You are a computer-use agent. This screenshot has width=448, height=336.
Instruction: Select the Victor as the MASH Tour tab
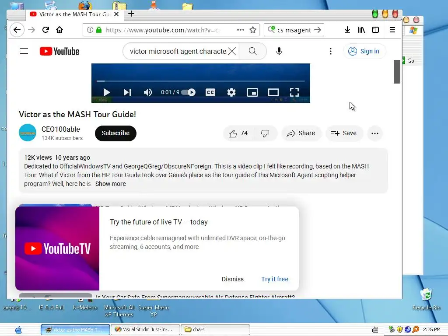[x=74, y=14]
